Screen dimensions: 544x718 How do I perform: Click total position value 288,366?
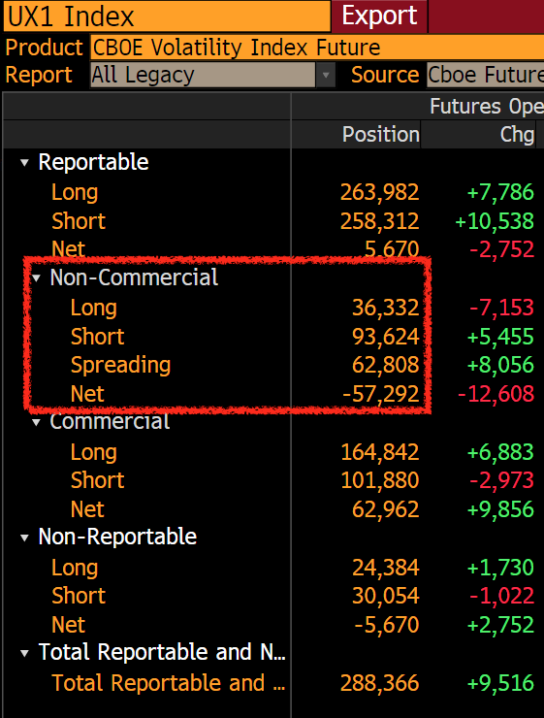click(380, 683)
